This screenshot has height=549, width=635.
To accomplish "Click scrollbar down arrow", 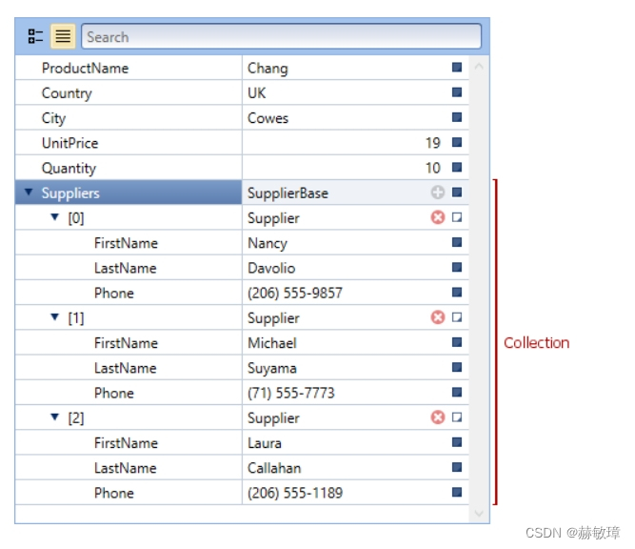I will [x=479, y=514].
